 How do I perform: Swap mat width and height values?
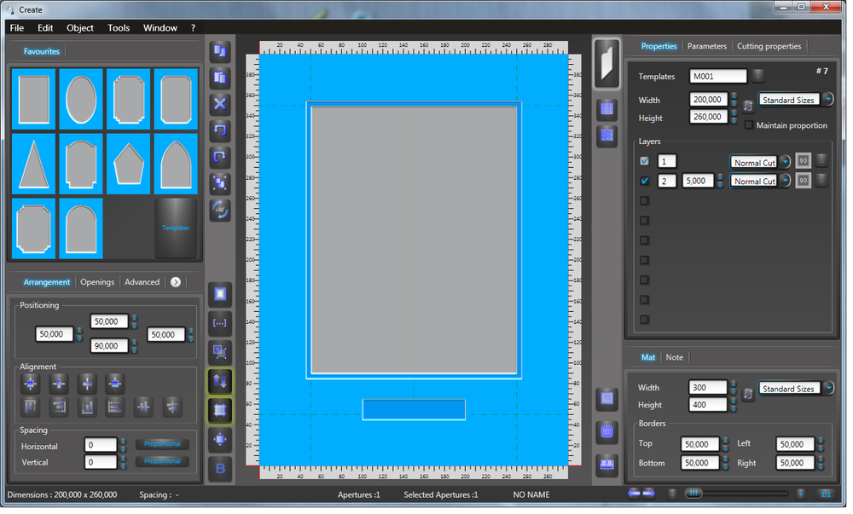click(x=748, y=395)
